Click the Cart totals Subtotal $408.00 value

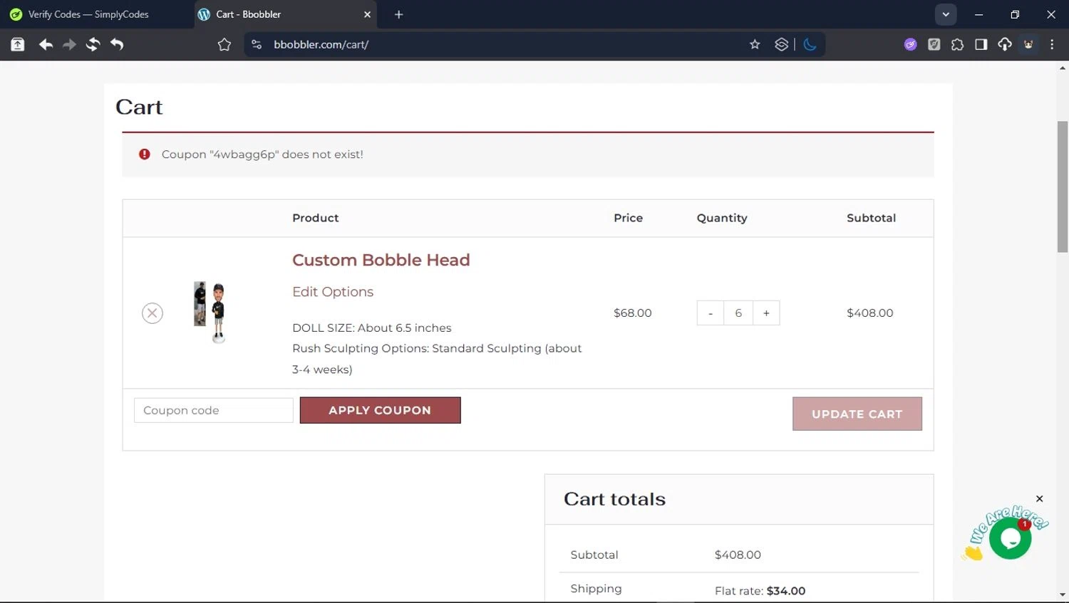click(738, 555)
